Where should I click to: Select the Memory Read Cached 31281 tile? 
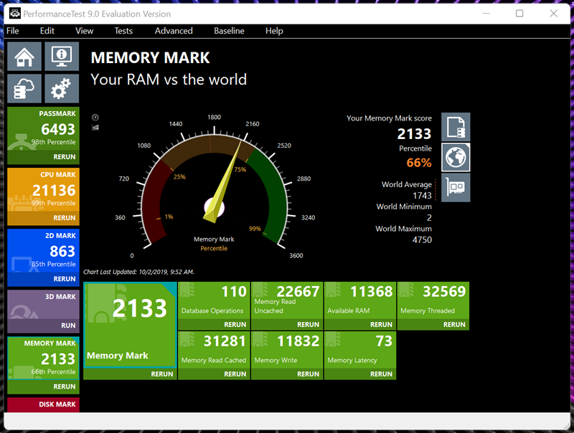pyautogui.click(x=214, y=350)
